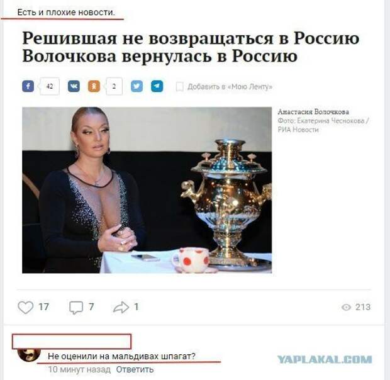
Task: Open the photo of Волочкова with the samovar
Action: pyautogui.click(x=147, y=190)
